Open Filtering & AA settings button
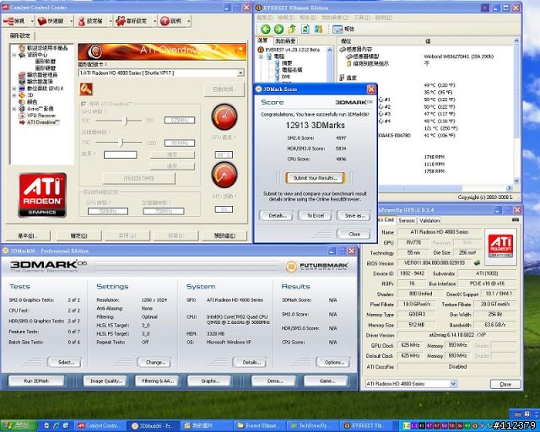 point(158,381)
